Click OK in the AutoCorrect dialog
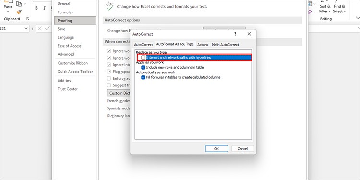360x180 pixels. (216, 149)
